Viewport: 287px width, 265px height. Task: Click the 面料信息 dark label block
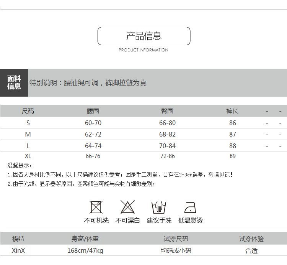click(x=14, y=83)
